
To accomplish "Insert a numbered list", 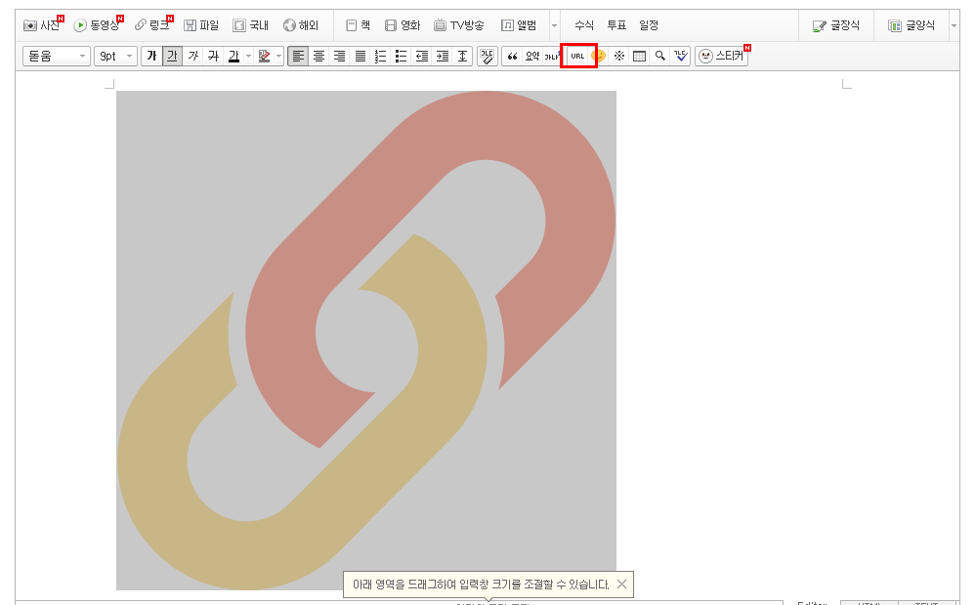I will coord(380,56).
